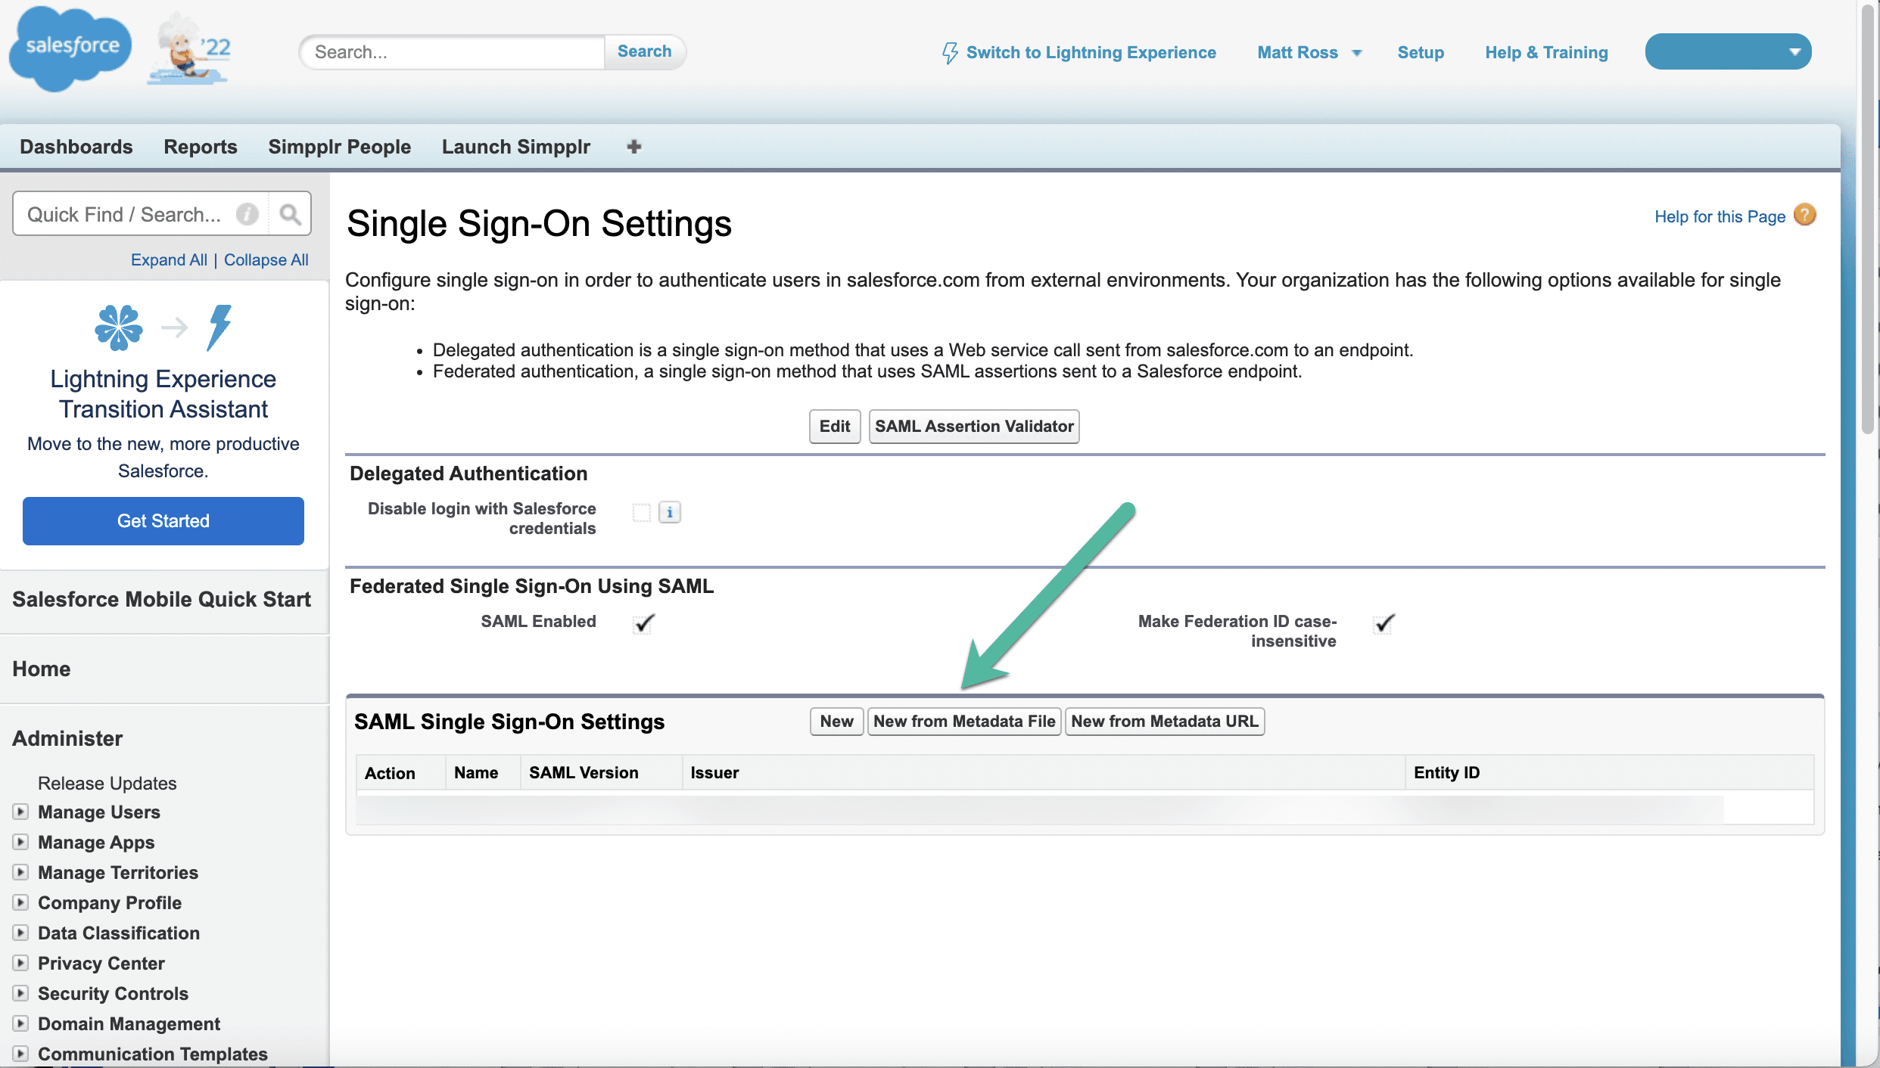The height and width of the screenshot is (1068, 1880).
Task: Click the lightning bolt switch icon
Action: pyautogui.click(x=949, y=53)
